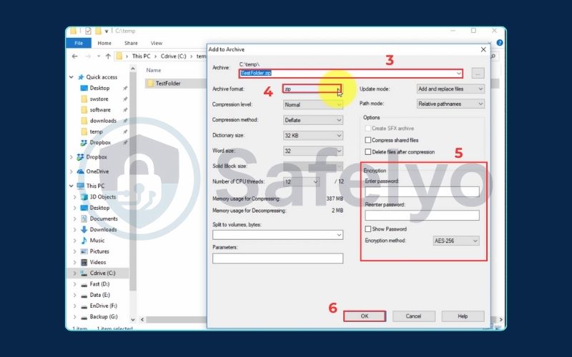Click the Dropbox icon in sidebar
Viewport: 572px width, 357px height.
(x=82, y=157)
